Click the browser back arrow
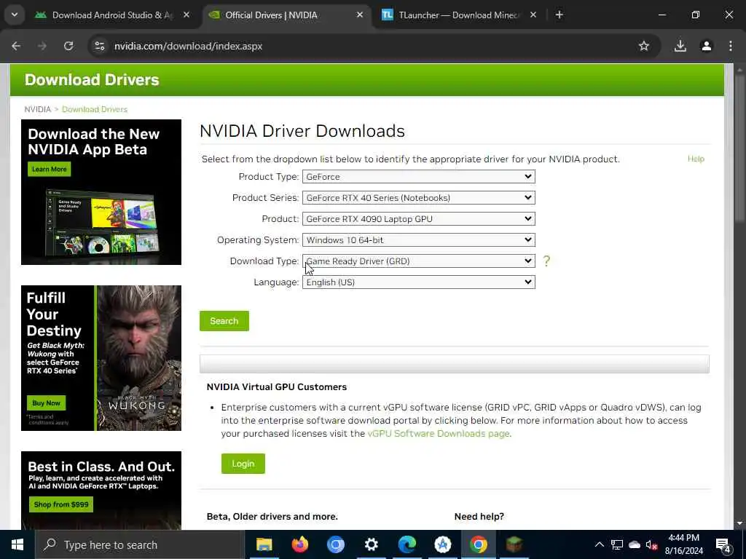This screenshot has width=746, height=559. pyautogui.click(x=16, y=46)
